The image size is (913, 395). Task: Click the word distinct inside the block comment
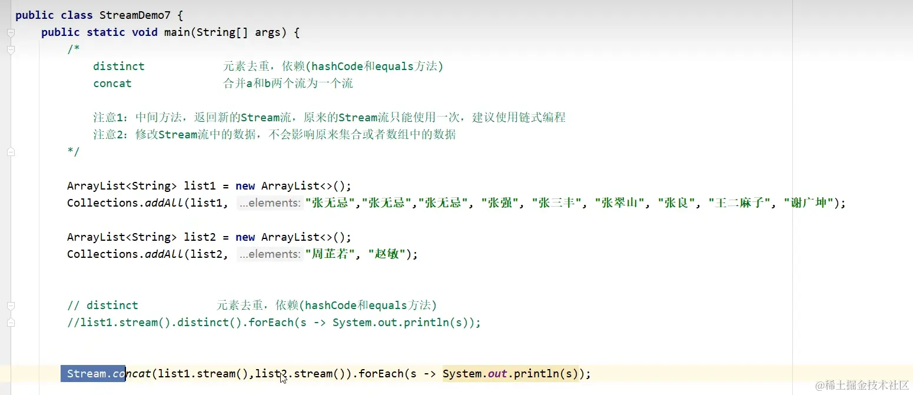pos(119,67)
